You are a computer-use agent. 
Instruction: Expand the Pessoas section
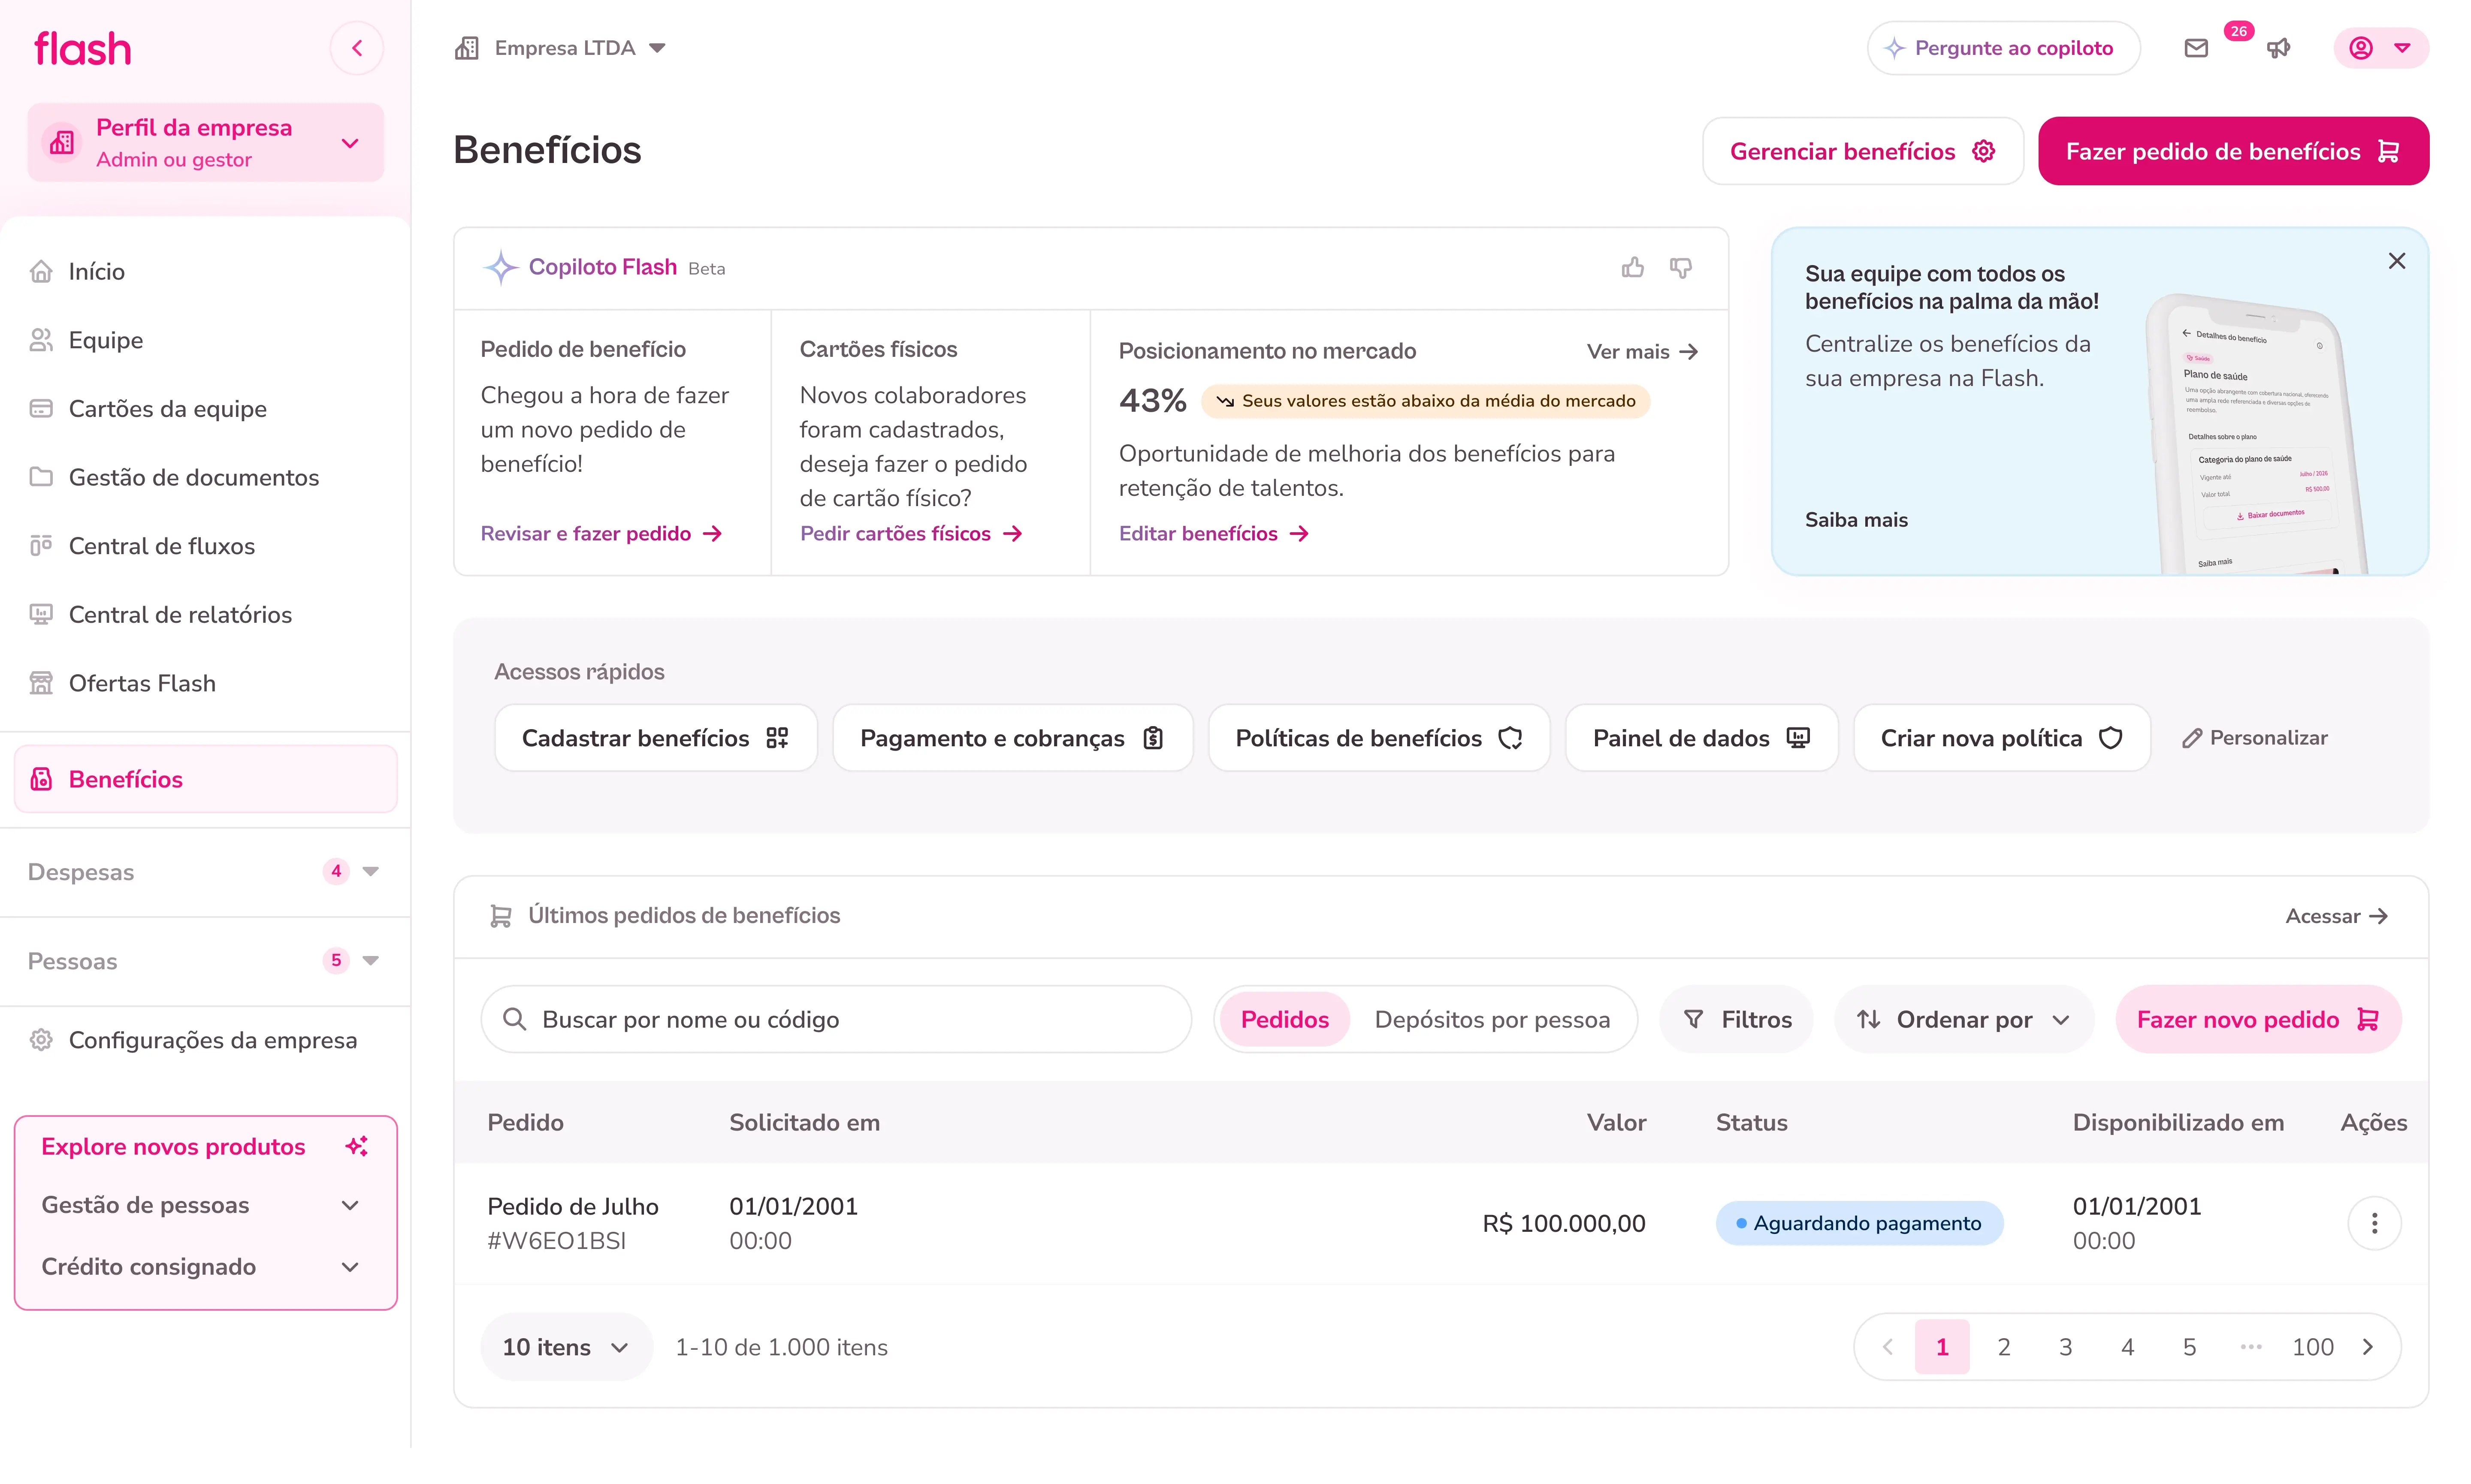(205, 961)
